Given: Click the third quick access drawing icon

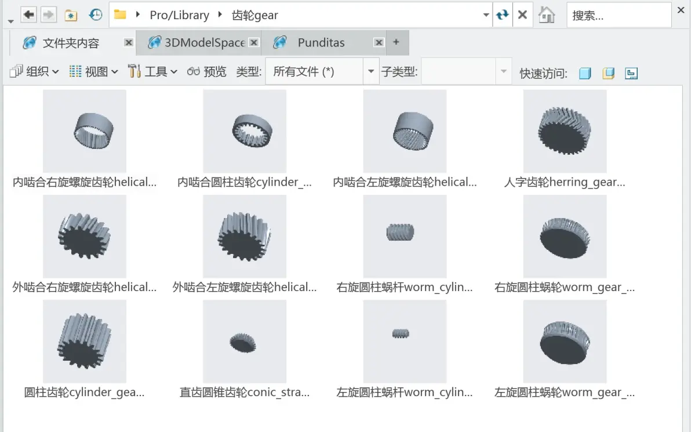Looking at the screenshot, I should pyautogui.click(x=631, y=73).
